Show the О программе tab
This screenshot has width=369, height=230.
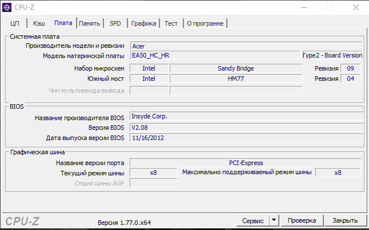205,23
